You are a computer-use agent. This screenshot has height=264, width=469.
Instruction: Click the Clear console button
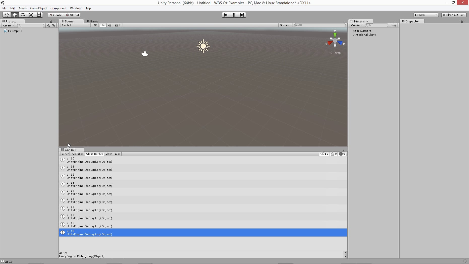[x=65, y=154]
